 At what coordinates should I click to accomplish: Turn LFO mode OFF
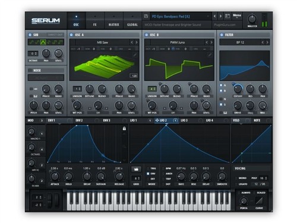pos(148,179)
